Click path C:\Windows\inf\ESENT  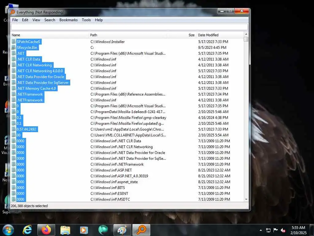point(109,194)
